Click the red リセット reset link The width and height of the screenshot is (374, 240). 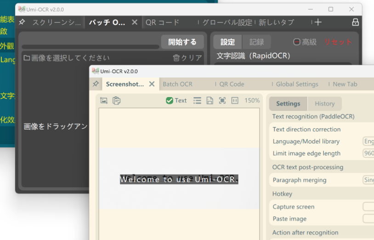[338, 42]
